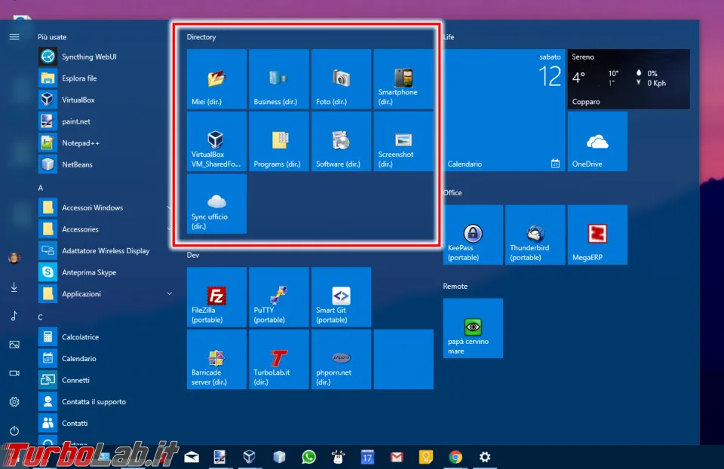This screenshot has height=469, width=724.
Task: Open the Settings gear in Start sidebar
Action: pyautogui.click(x=14, y=402)
